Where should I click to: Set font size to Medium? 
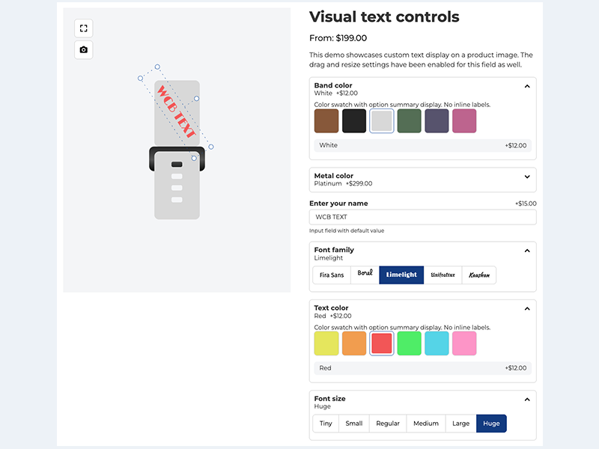coord(426,424)
